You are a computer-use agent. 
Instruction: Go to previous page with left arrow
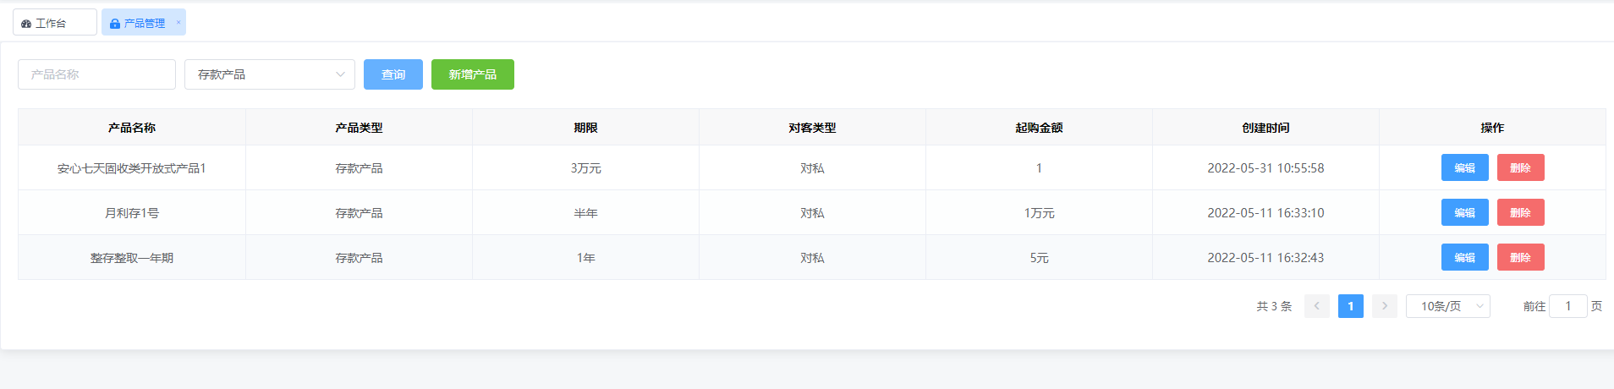[x=1317, y=306]
